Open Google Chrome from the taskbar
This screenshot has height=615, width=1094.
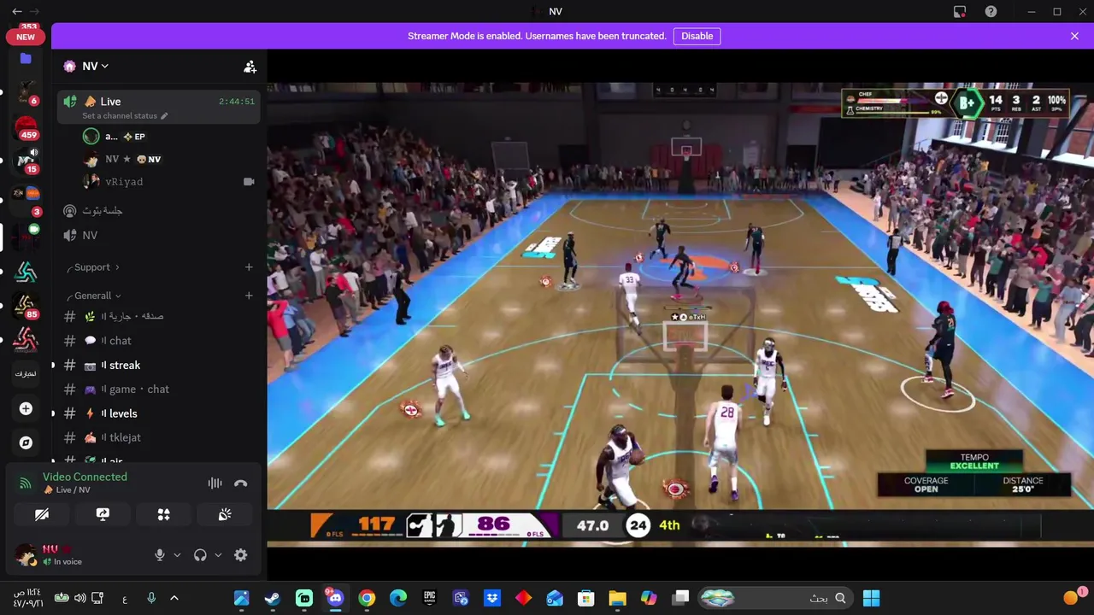coord(367,598)
